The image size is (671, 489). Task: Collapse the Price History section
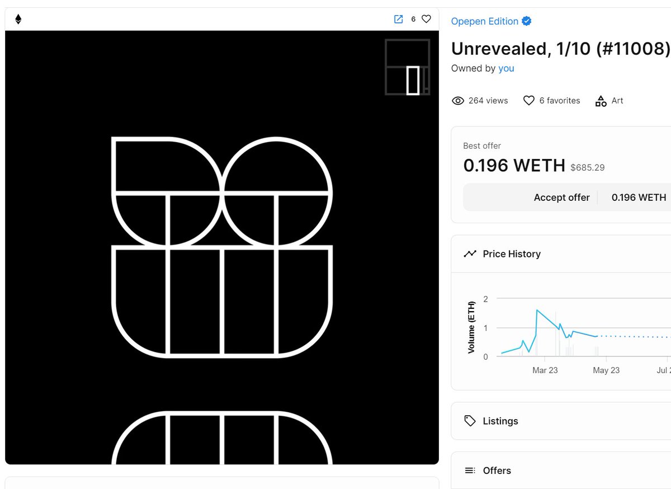tap(561, 254)
